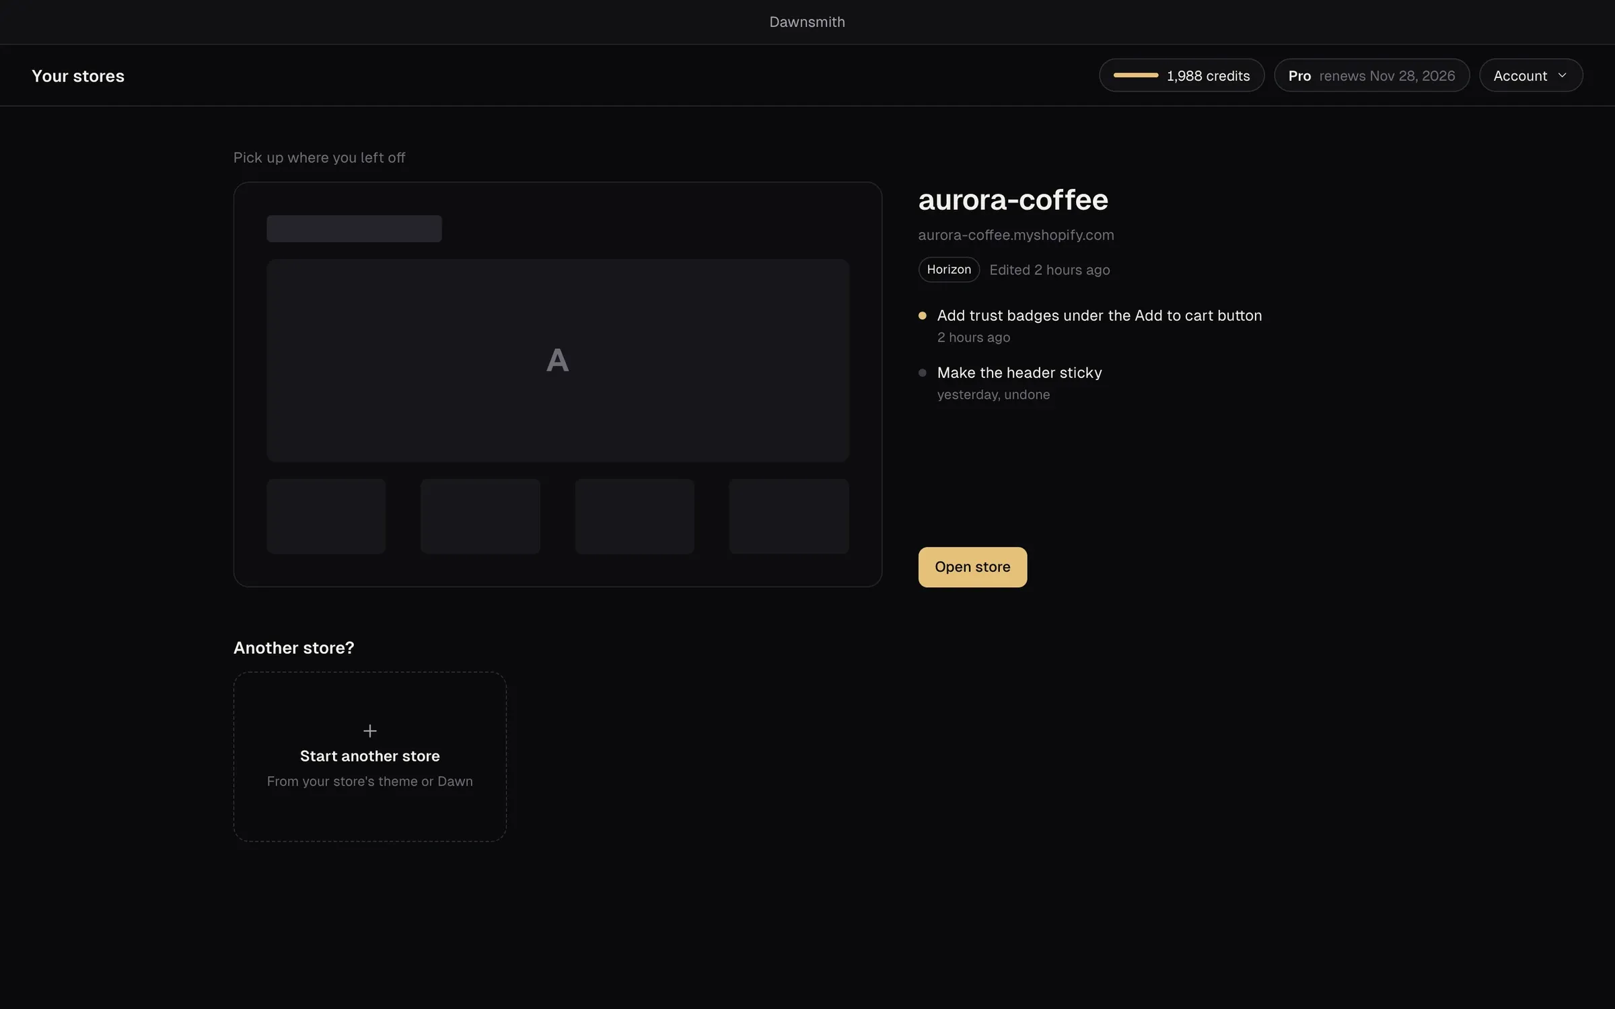The image size is (1615, 1009).
Task: Click the 'Pick up where you left off' label
Action: (319, 157)
